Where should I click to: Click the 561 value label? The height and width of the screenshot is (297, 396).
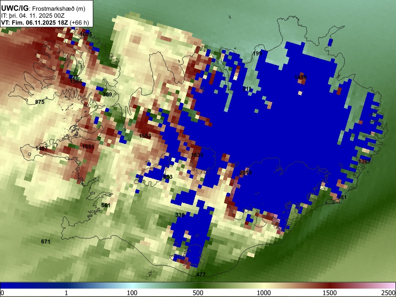[106, 205]
